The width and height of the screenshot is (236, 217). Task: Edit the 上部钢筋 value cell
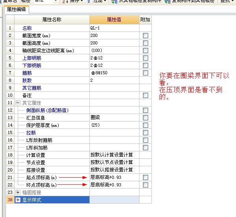[114, 58]
